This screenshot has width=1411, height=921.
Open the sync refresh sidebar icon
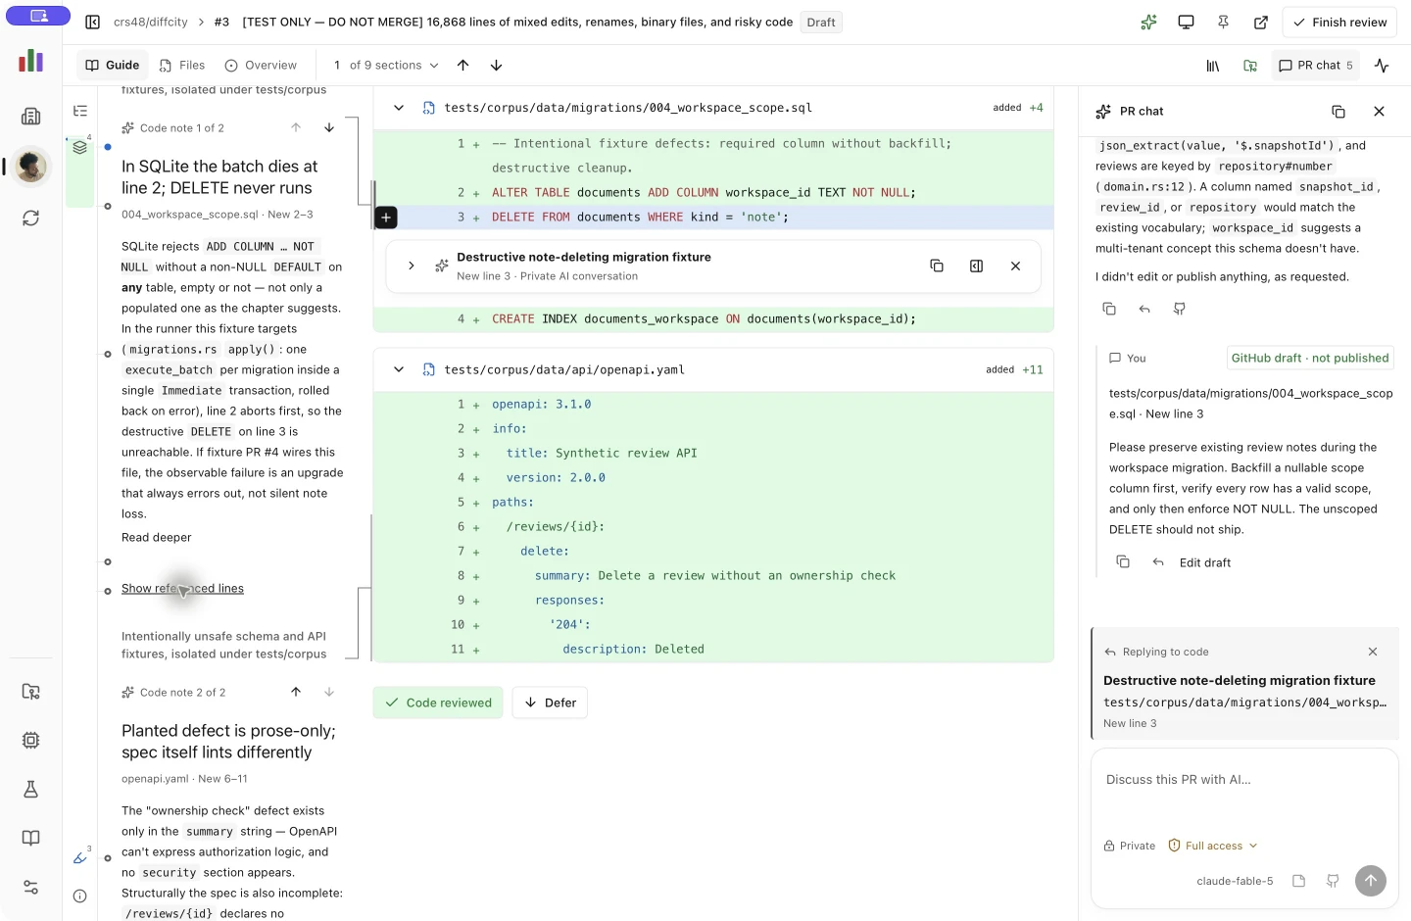(31, 218)
